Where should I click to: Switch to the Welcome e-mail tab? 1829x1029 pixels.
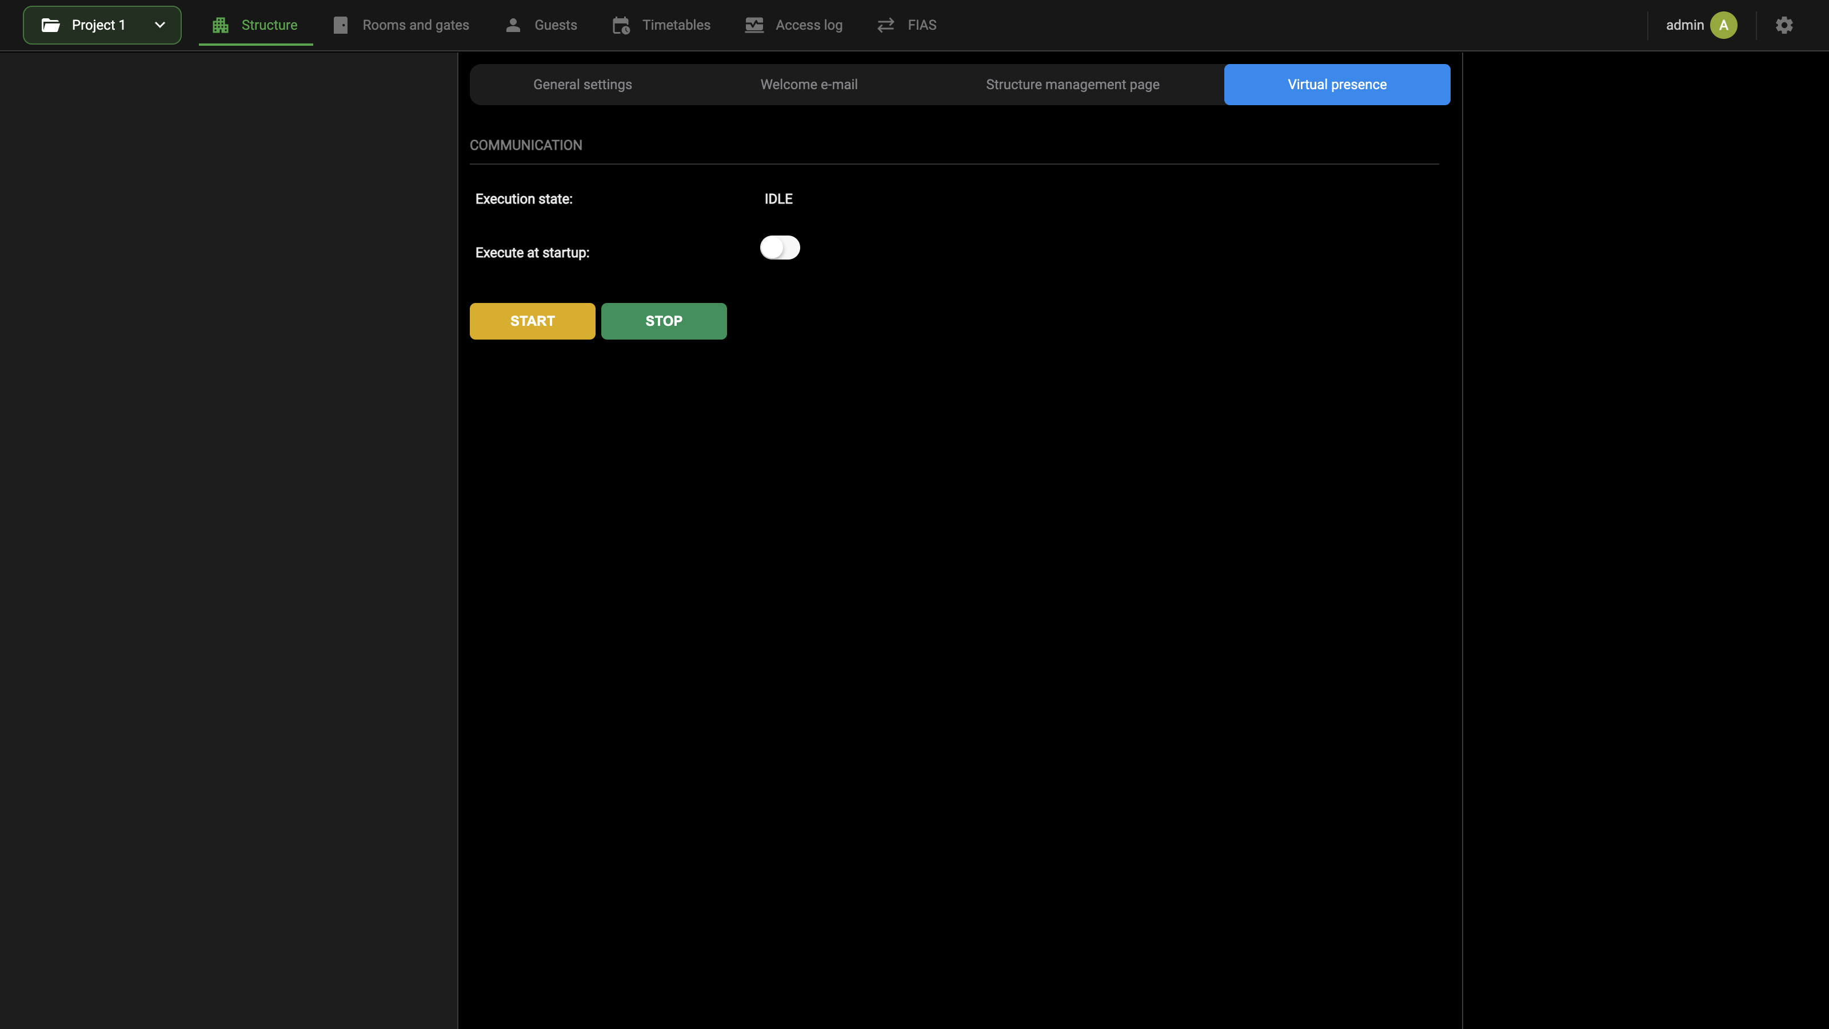pyautogui.click(x=809, y=85)
